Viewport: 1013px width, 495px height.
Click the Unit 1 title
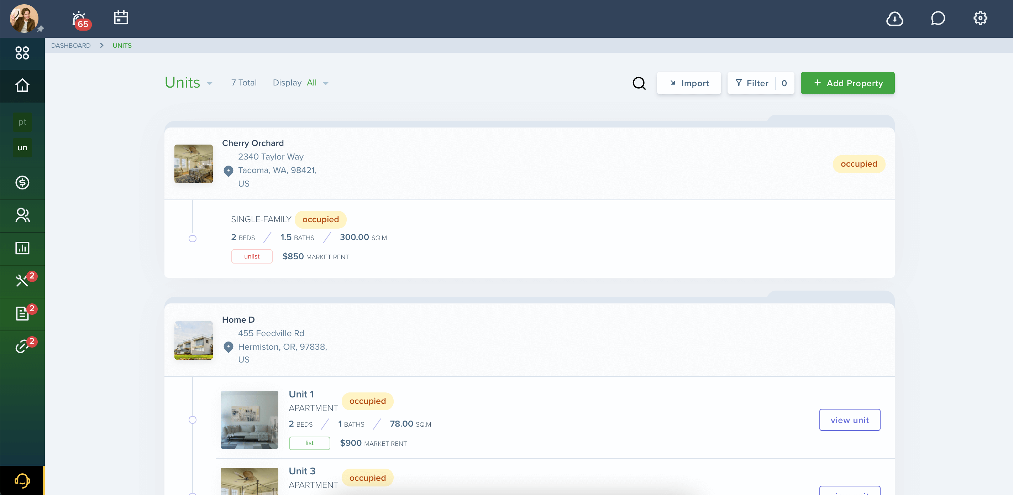(x=301, y=394)
